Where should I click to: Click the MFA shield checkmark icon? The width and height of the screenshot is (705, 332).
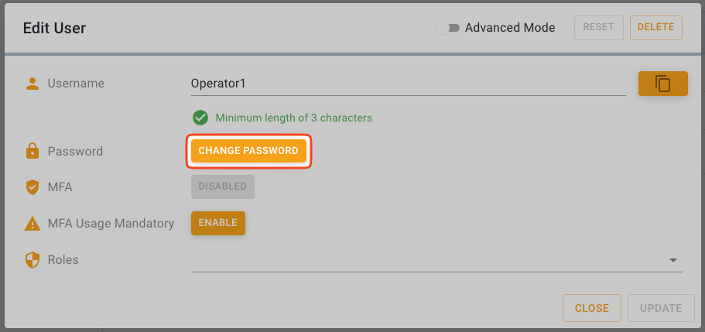[32, 187]
